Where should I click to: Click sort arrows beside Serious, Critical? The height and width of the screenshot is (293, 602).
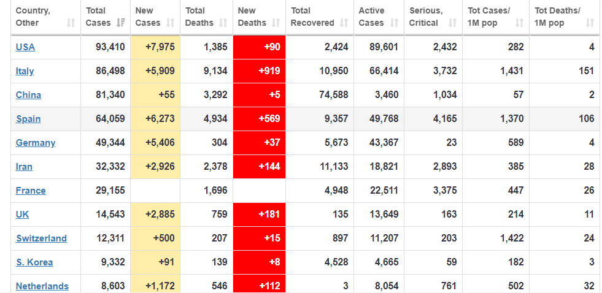[x=452, y=23]
